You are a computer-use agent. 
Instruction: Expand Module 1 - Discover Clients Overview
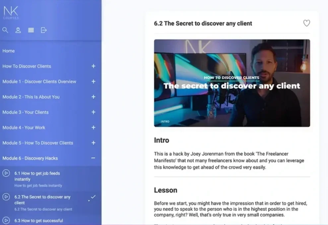[x=93, y=81]
